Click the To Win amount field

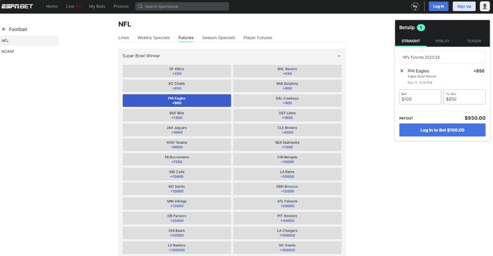[464, 97]
